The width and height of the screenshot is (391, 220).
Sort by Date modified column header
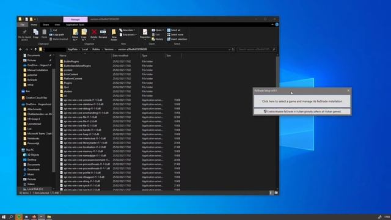pyautogui.click(x=126, y=56)
